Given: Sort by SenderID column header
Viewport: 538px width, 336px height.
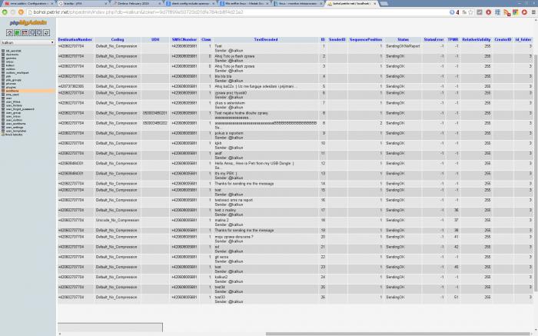Looking at the screenshot, I should pos(337,40).
